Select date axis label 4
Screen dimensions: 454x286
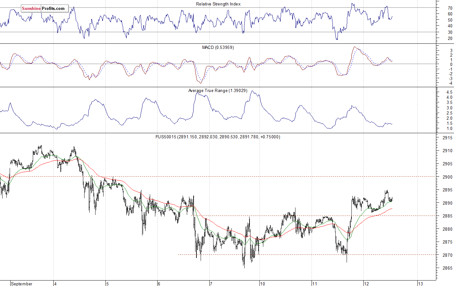(x=56, y=284)
